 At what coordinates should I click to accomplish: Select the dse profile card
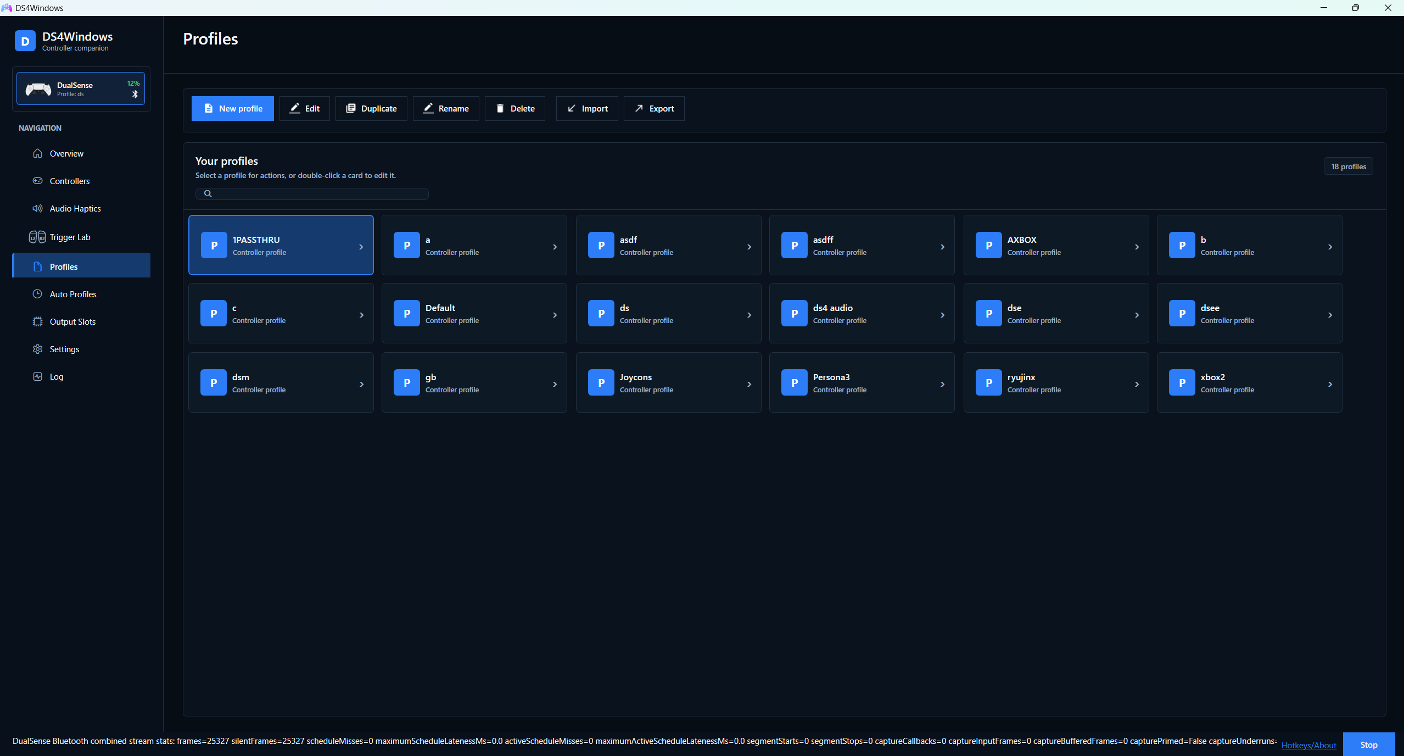tap(1056, 313)
